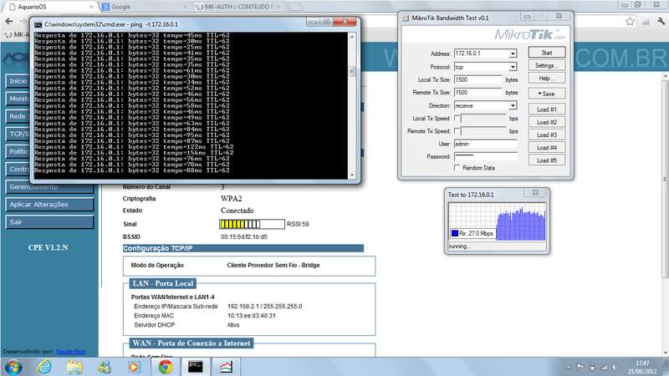Click cmd window title bar icon

click(x=38, y=24)
